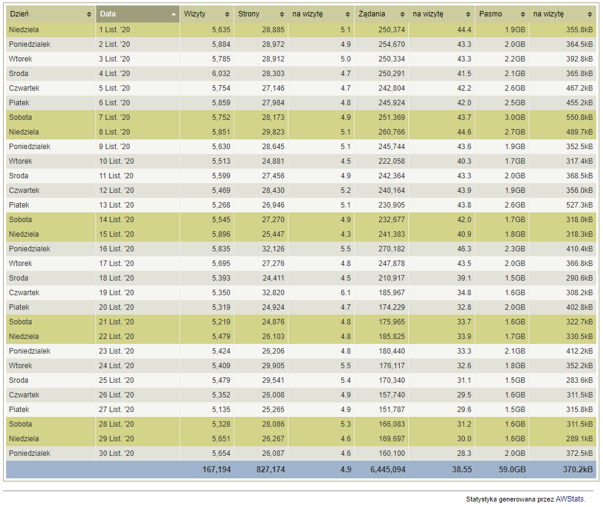Click the bandwidth per visit 550.8kB
Screen dimensions: 603x507
(579, 117)
